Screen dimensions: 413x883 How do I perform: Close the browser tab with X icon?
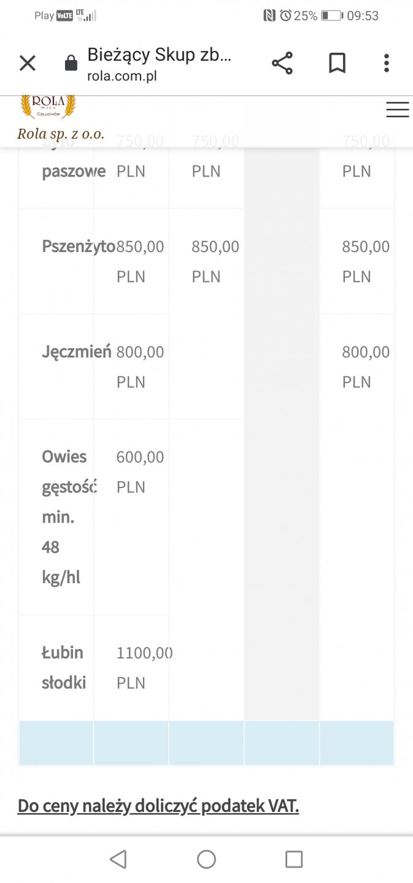[x=28, y=63]
